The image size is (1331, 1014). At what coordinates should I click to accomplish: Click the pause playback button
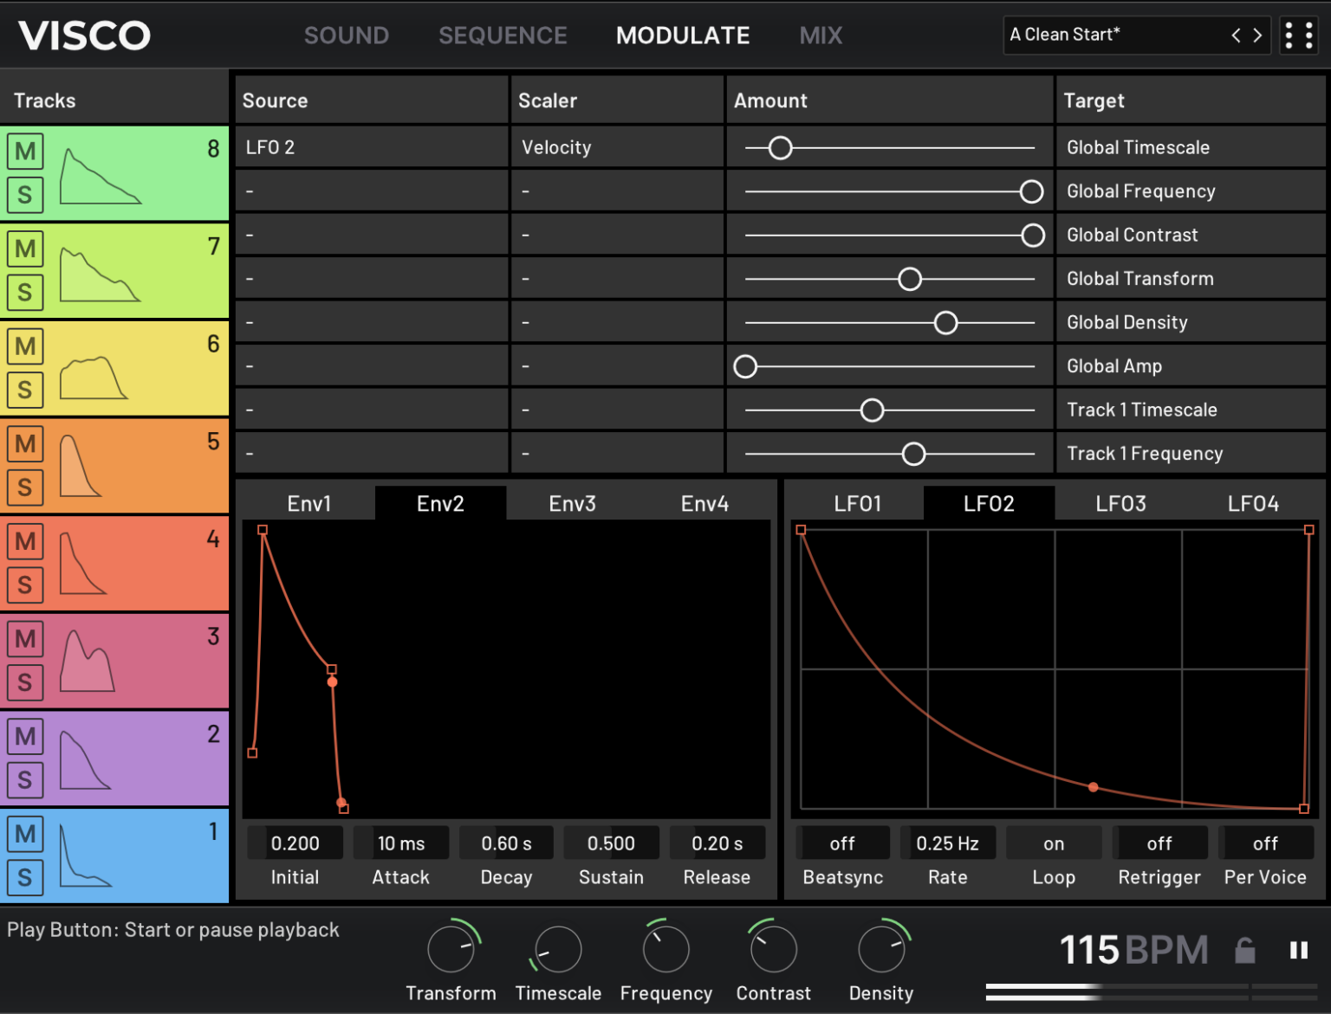[1298, 951]
